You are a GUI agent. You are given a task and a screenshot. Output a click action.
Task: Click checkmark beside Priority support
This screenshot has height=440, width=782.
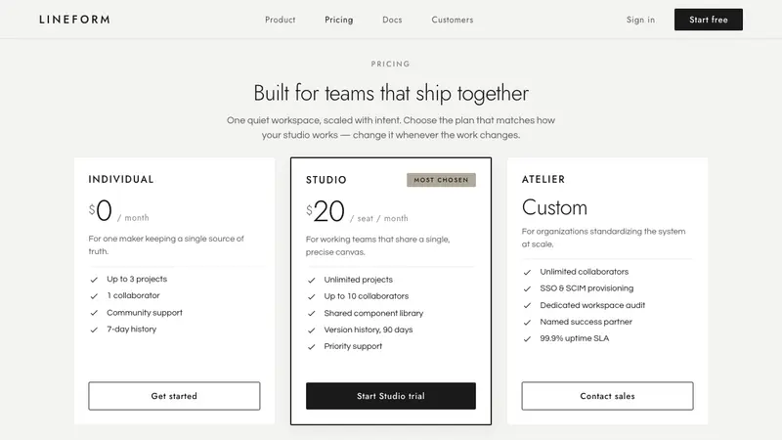[x=311, y=347]
